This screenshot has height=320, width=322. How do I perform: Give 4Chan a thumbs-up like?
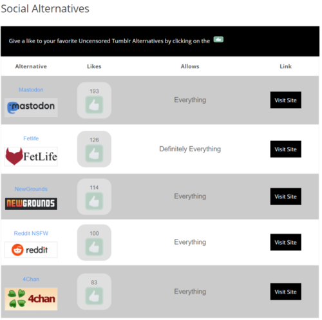[x=94, y=296]
